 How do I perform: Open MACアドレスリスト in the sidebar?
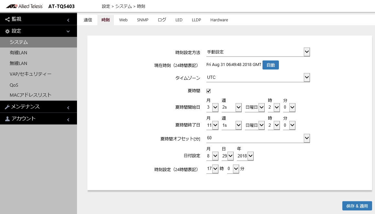30,95
